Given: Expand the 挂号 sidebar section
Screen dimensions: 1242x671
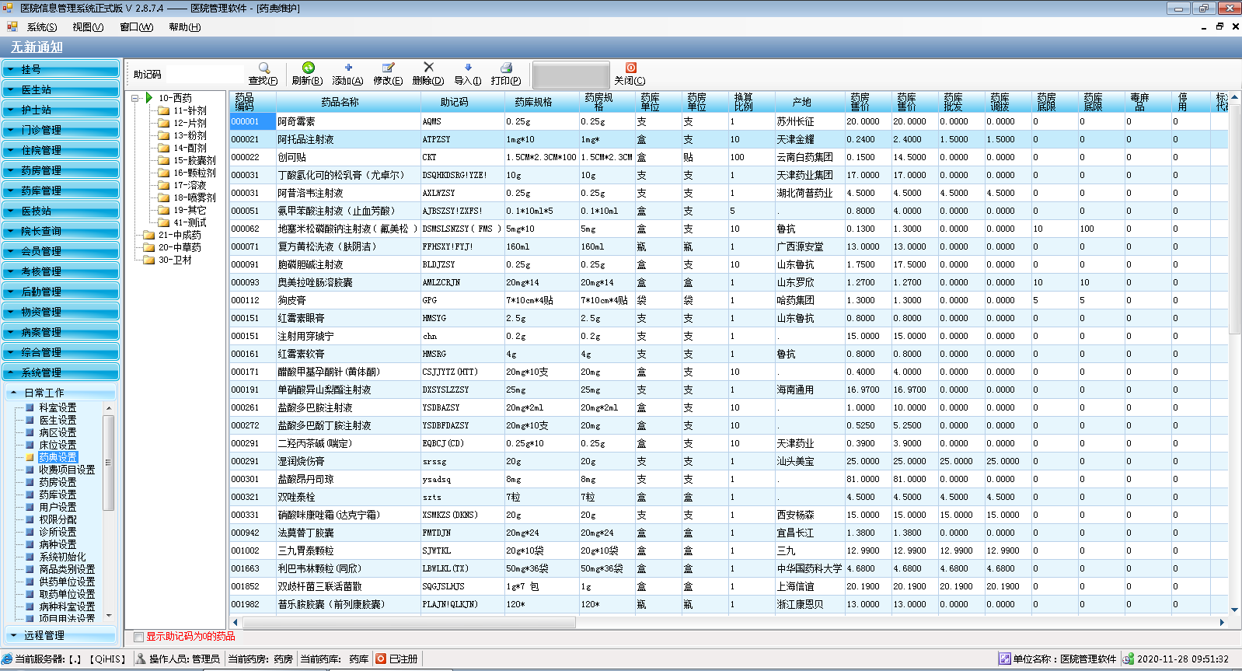Looking at the screenshot, I should pos(61,69).
